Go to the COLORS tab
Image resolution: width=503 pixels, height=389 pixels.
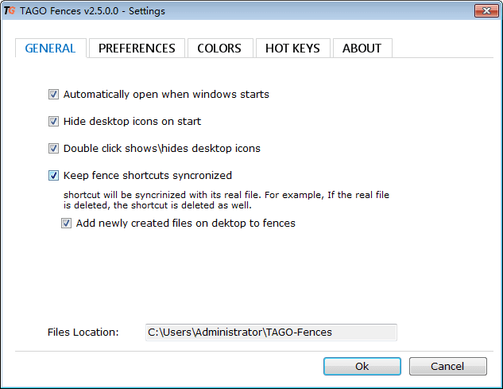(219, 49)
